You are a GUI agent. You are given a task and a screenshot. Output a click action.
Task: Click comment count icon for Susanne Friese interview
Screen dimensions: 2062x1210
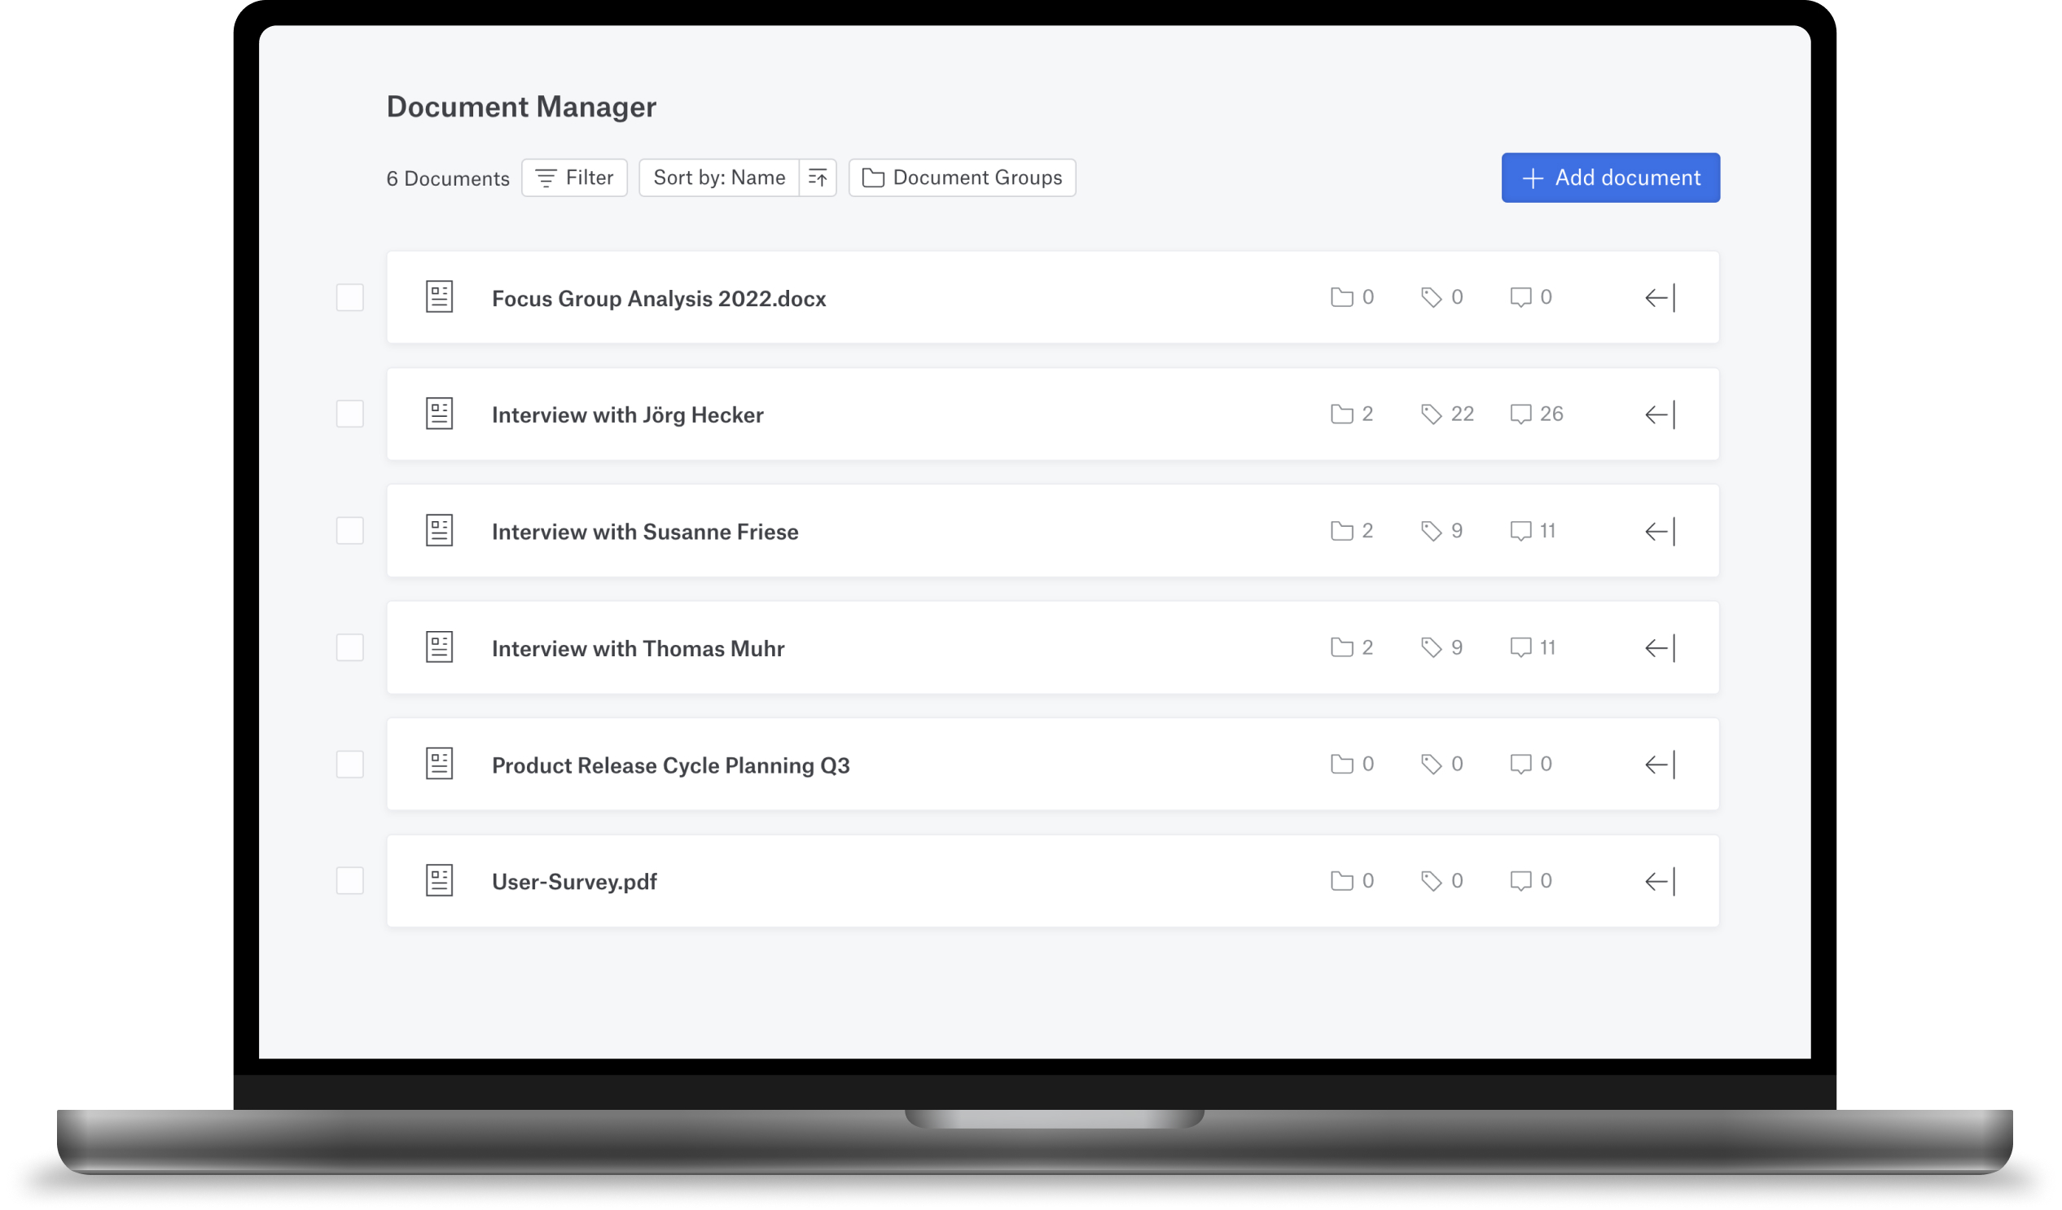coord(1520,531)
